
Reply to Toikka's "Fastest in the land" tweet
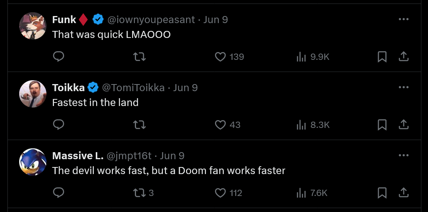59,125
